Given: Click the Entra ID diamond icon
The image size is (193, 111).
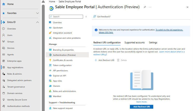Looking at the screenshot, I should pyautogui.click(x=4, y=22).
